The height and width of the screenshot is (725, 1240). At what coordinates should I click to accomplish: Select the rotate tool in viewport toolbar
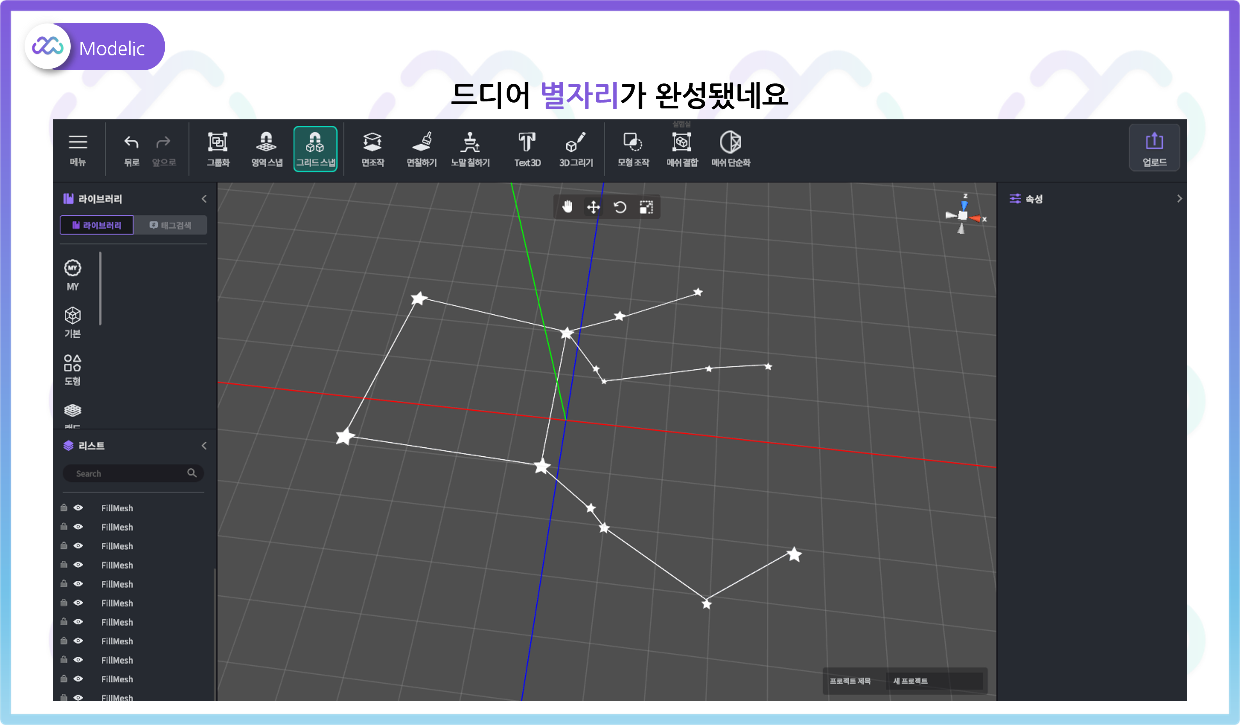click(620, 207)
